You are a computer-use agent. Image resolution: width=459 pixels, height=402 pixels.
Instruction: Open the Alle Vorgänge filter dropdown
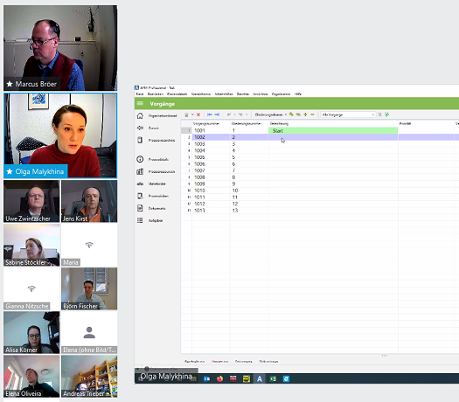[x=348, y=114]
